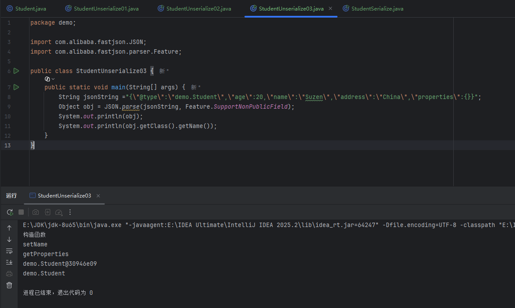515x308 pixels.
Task: Click the 'parse' method call on line 9
Action: (x=130, y=106)
